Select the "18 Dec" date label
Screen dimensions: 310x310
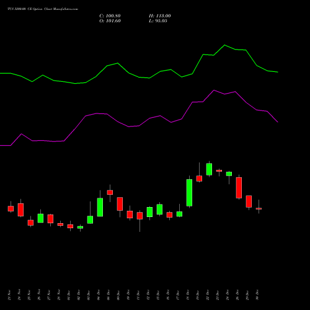point(188,295)
